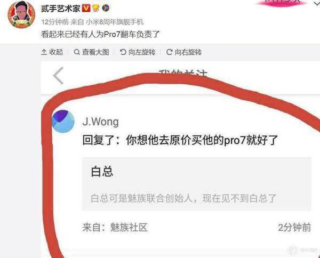Collapse the image with 收起
The height and width of the screenshot is (258, 320).
pyautogui.click(x=52, y=52)
